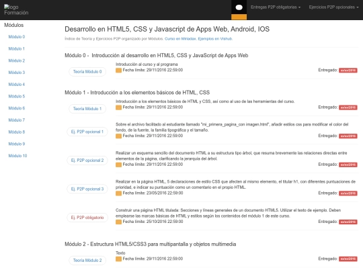Click the red Entregado badge for Teoría Módulo 1
Viewport: 363px width, 272px height.
click(x=348, y=107)
